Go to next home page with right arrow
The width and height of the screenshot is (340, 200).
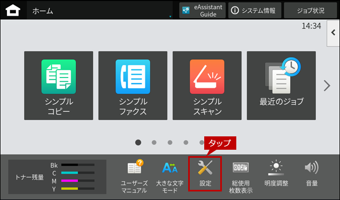click(x=327, y=86)
